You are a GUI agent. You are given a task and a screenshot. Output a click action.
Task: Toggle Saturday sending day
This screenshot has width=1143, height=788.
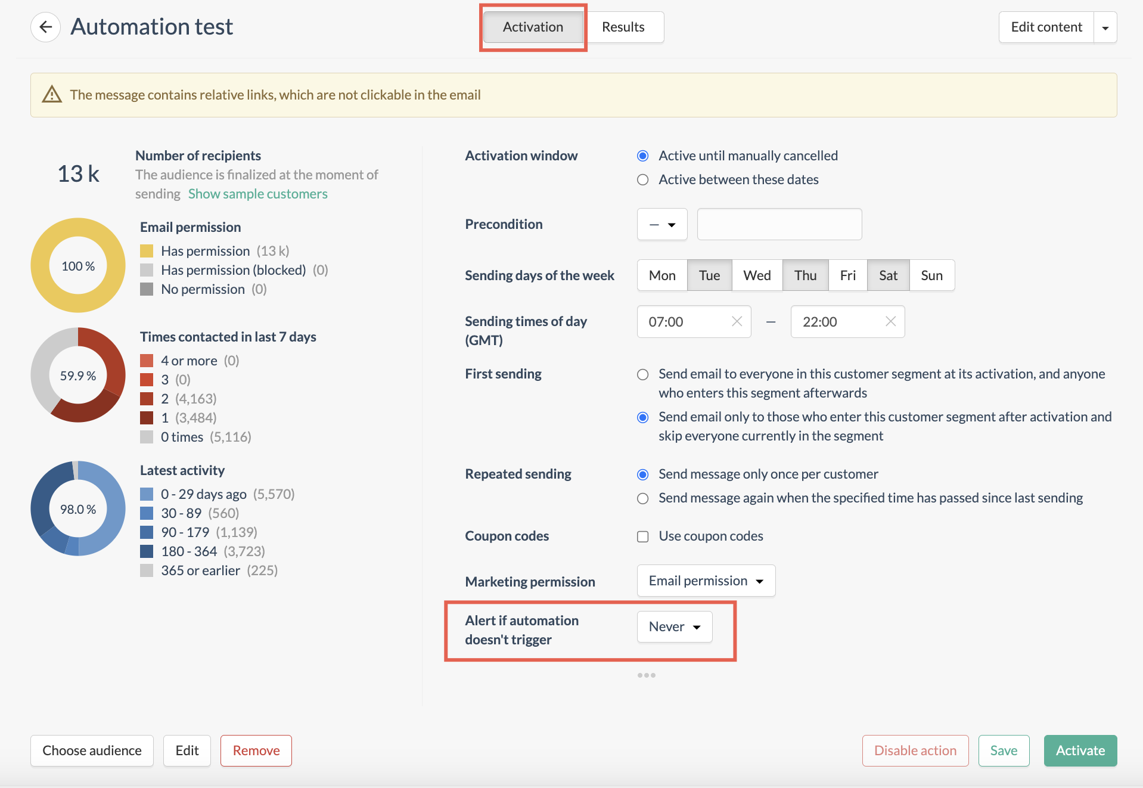(888, 275)
